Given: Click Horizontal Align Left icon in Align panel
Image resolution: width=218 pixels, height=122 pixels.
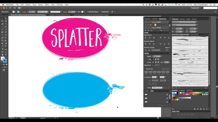Looking at the screenshot, I should coord(145,38).
